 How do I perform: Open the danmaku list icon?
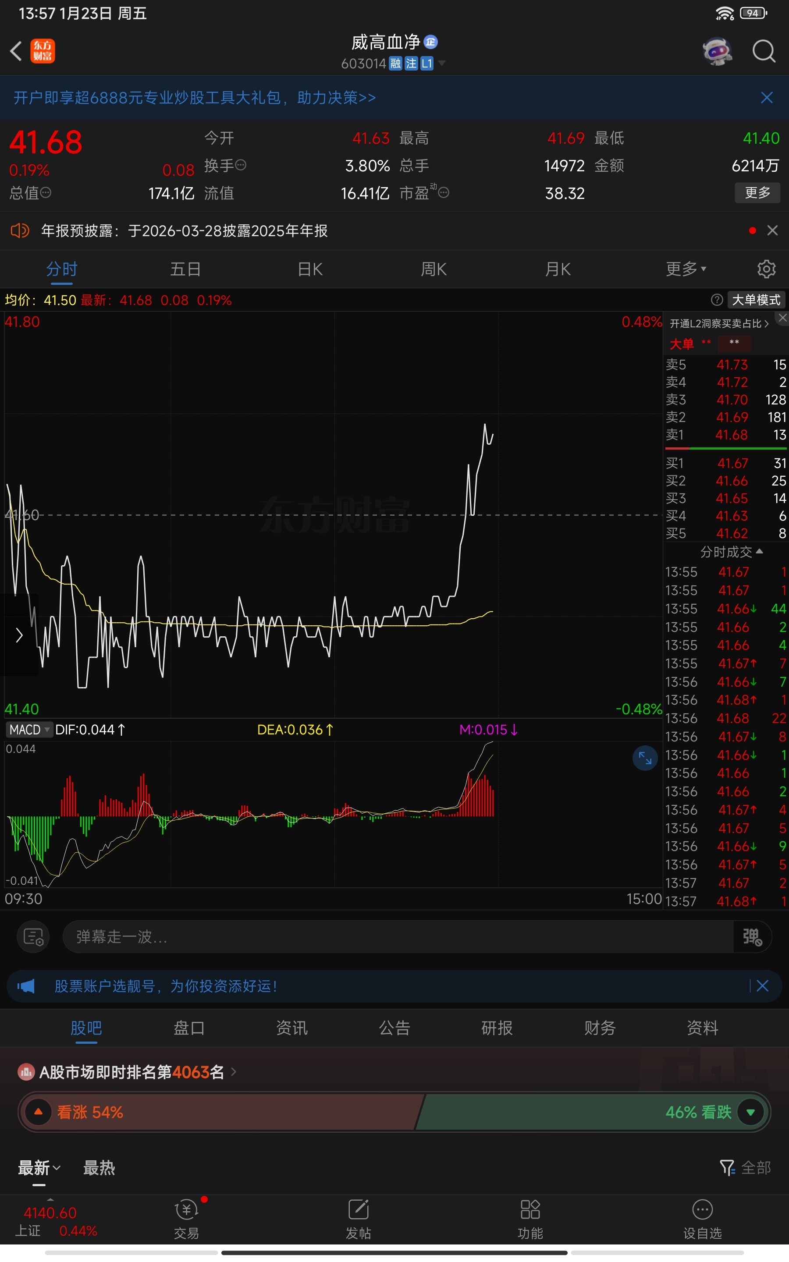pos(33,936)
